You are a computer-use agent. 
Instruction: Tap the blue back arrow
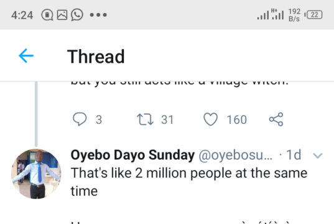pyautogui.click(x=26, y=56)
